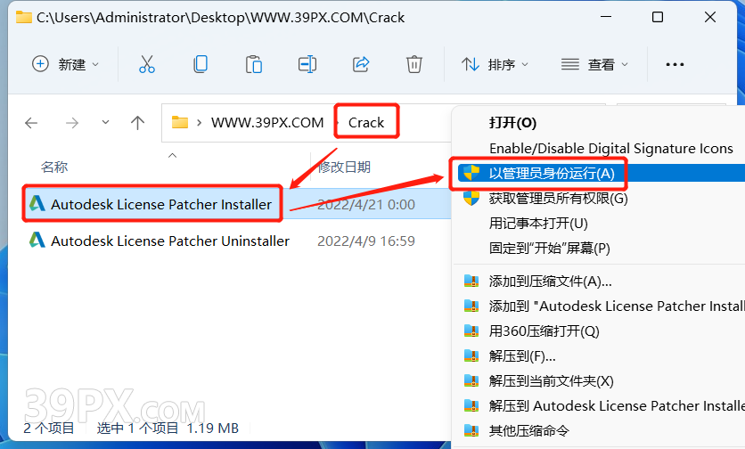
Task: Click the back navigation arrow
Action: (31, 123)
